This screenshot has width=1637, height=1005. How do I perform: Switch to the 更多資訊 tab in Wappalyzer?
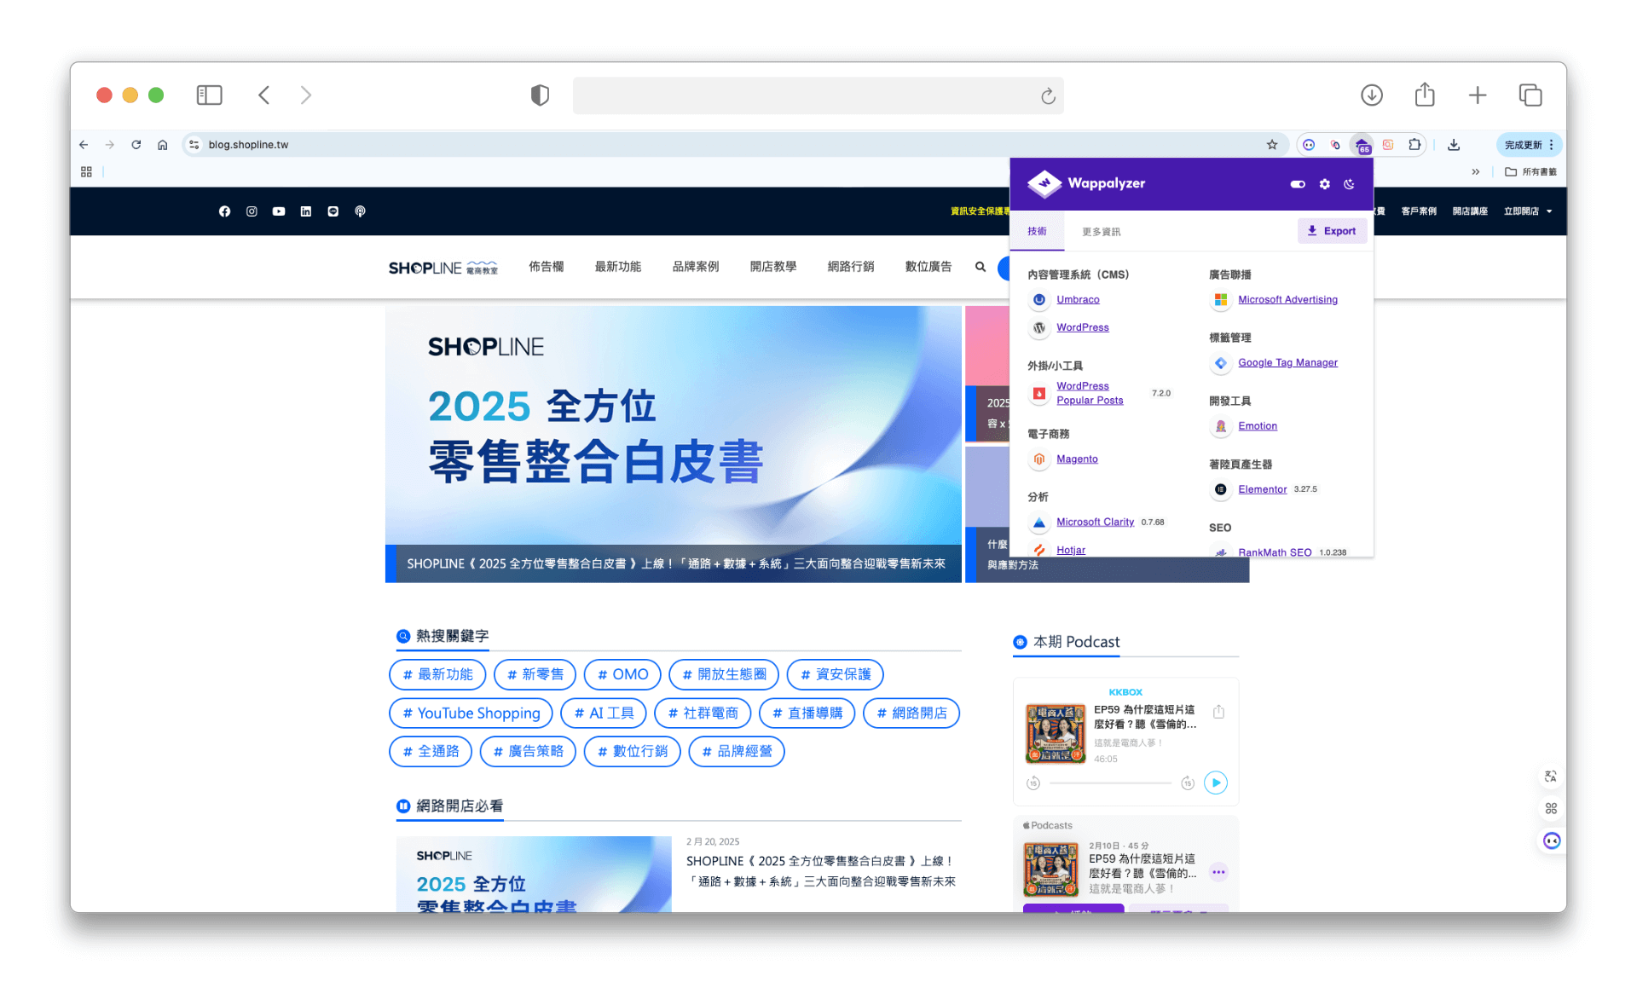click(x=1101, y=232)
